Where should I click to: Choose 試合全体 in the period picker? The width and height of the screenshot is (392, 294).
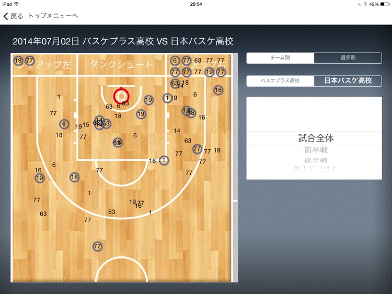coord(316,138)
